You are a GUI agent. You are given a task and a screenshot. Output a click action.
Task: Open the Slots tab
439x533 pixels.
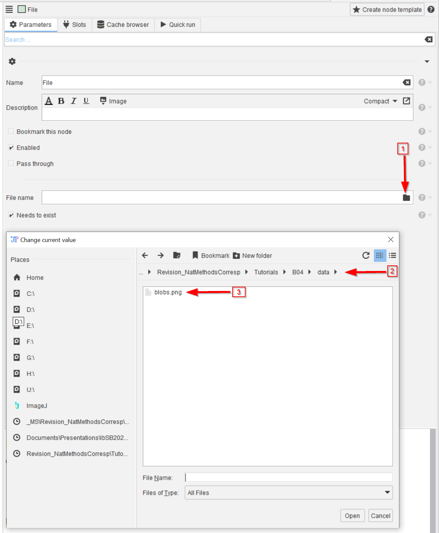coord(75,25)
